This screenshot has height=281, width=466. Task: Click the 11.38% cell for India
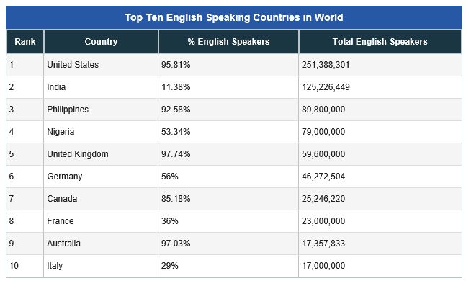coord(228,87)
